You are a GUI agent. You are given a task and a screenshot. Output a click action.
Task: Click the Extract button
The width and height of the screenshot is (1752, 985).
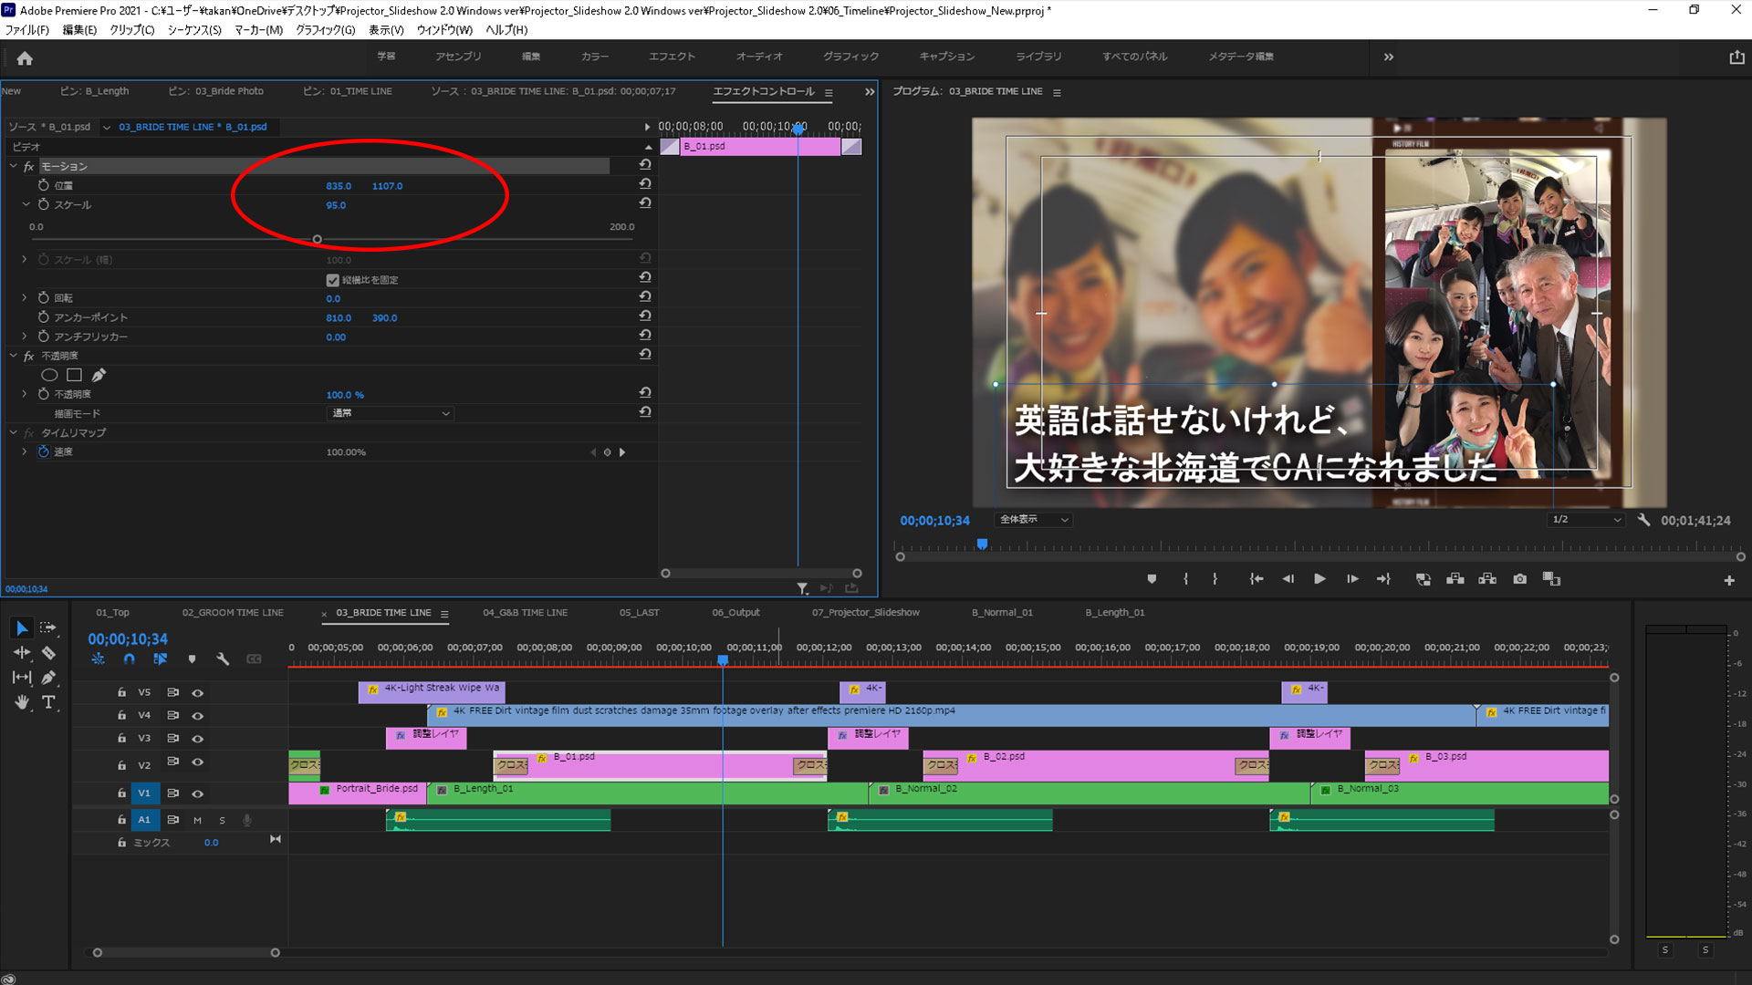[x=1455, y=579]
